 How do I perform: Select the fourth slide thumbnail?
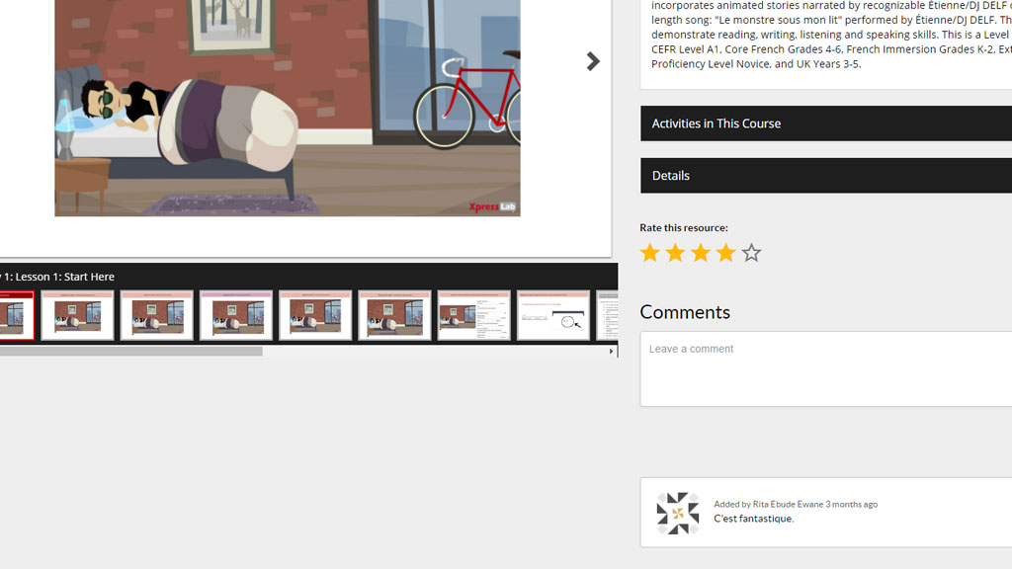point(236,315)
